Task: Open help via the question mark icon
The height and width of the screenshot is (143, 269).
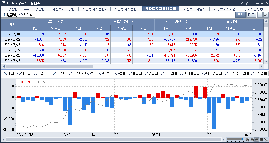Action: (x=247, y=3)
